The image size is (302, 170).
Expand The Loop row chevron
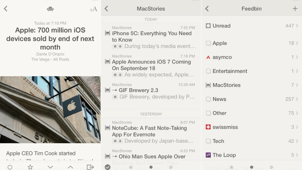(x=297, y=155)
